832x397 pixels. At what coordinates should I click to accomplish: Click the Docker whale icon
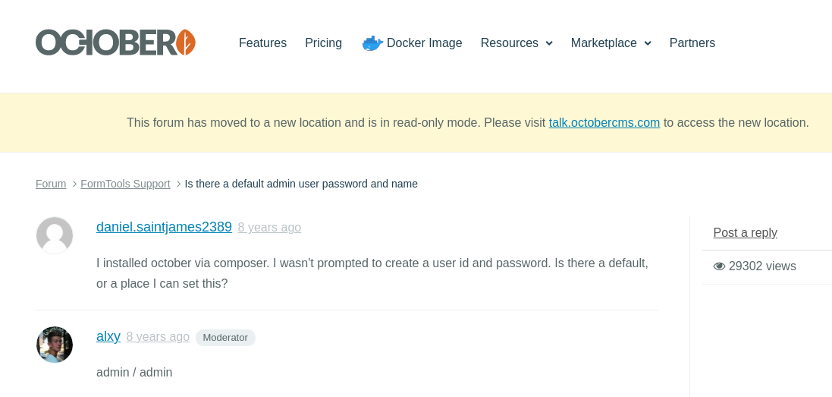click(x=372, y=43)
